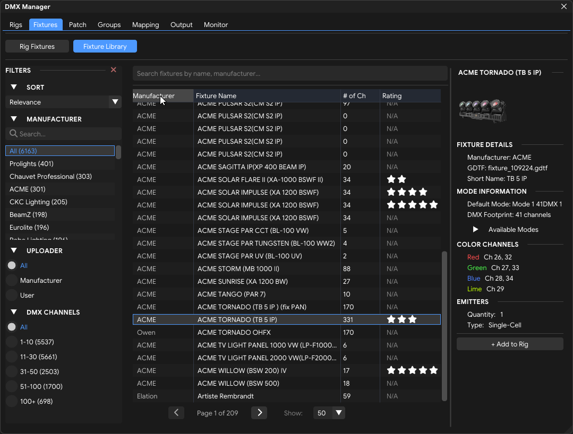Select the ACME SAGITTA IP(XP 400 BEAM IP) row

click(287, 167)
